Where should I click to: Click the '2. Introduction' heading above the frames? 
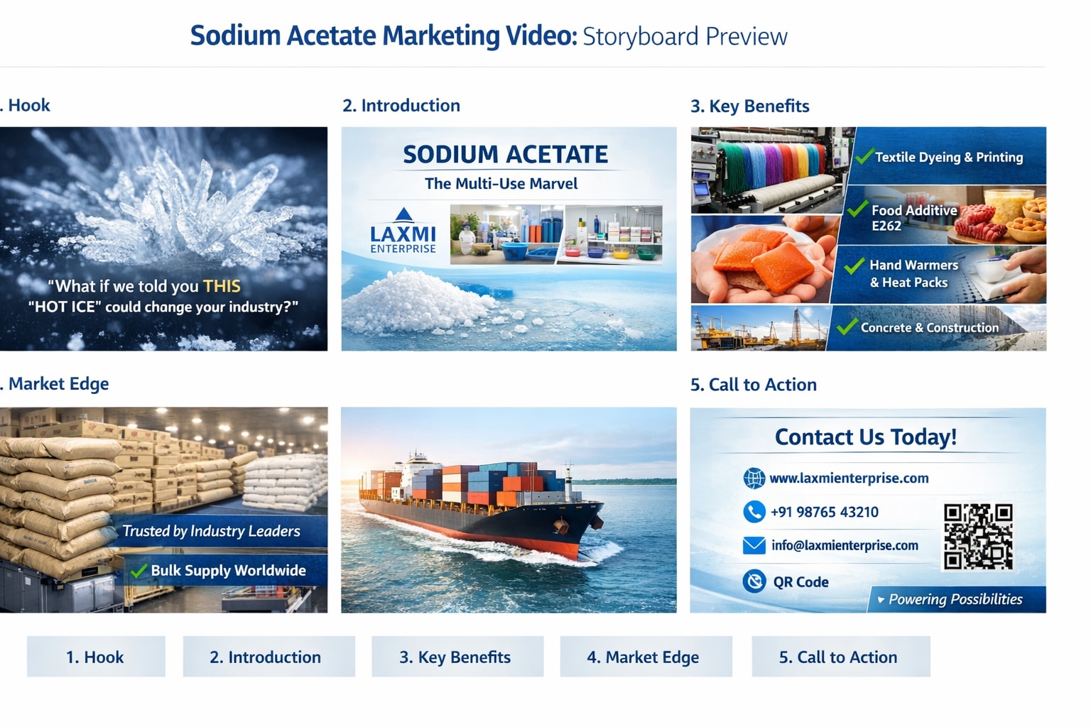[401, 106]
